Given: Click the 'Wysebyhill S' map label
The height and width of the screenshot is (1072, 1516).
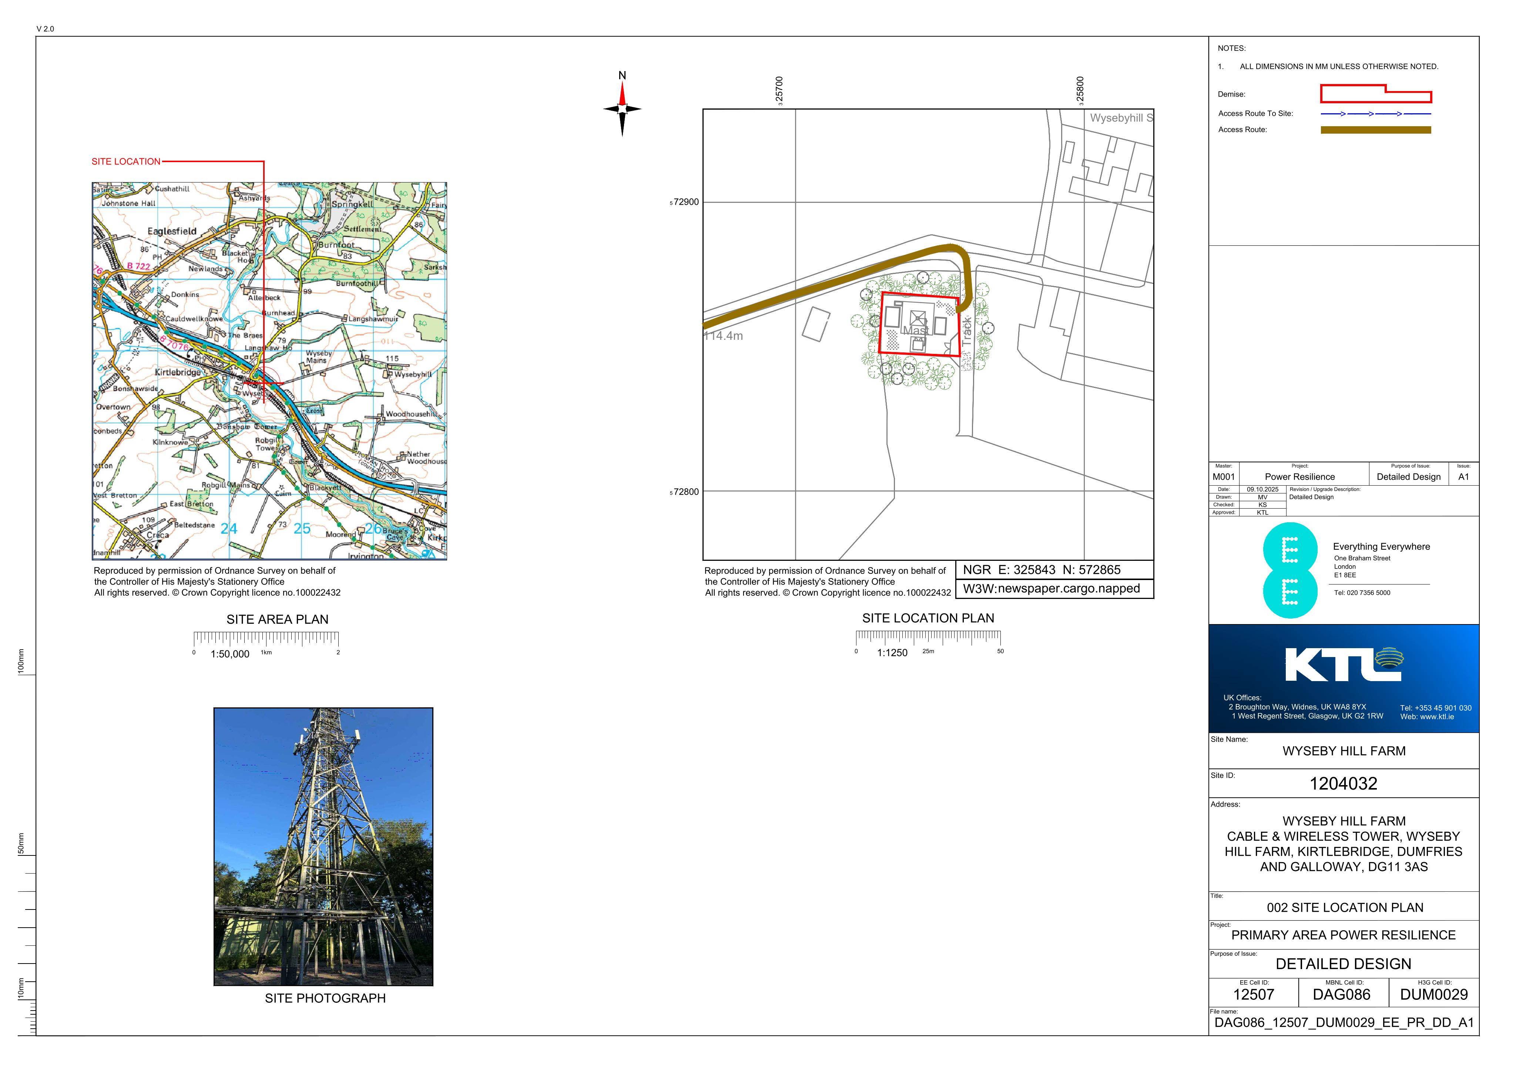Looking at the screenshot, I should click(x=1121, y=118).
